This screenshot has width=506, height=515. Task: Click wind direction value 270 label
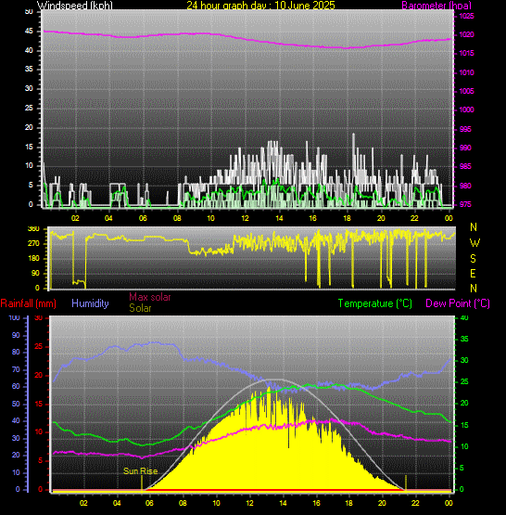[33, 243]
